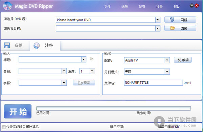Toggle 作业完成时关闭计算机 checkbox

[4, 127]
